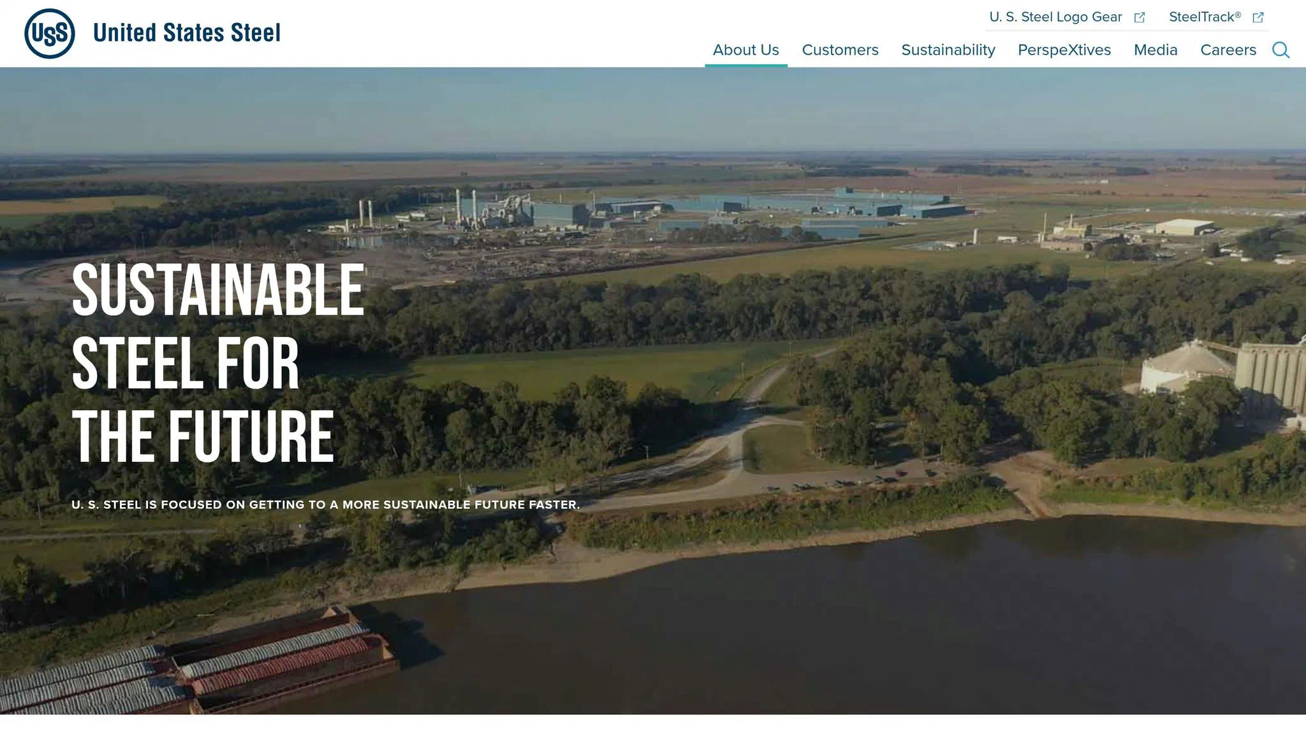Select the Customers tab in navigation
The image size is (1306, 734).
pos(840,50)
